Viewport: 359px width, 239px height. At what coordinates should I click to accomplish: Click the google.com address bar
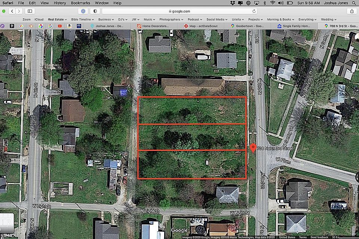click(179, 11)
